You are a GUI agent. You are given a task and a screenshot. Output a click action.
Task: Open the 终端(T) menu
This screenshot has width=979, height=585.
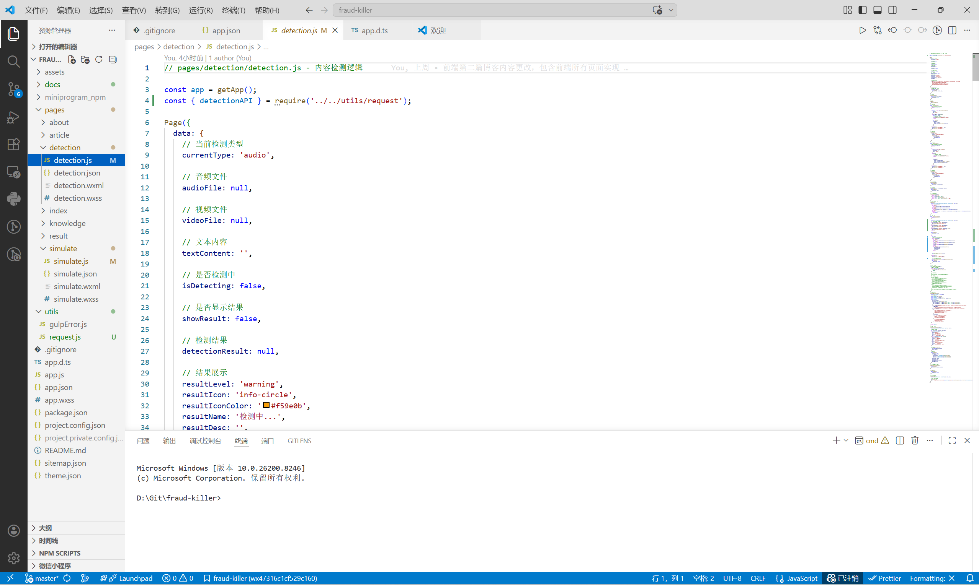(x=233, y=10)
